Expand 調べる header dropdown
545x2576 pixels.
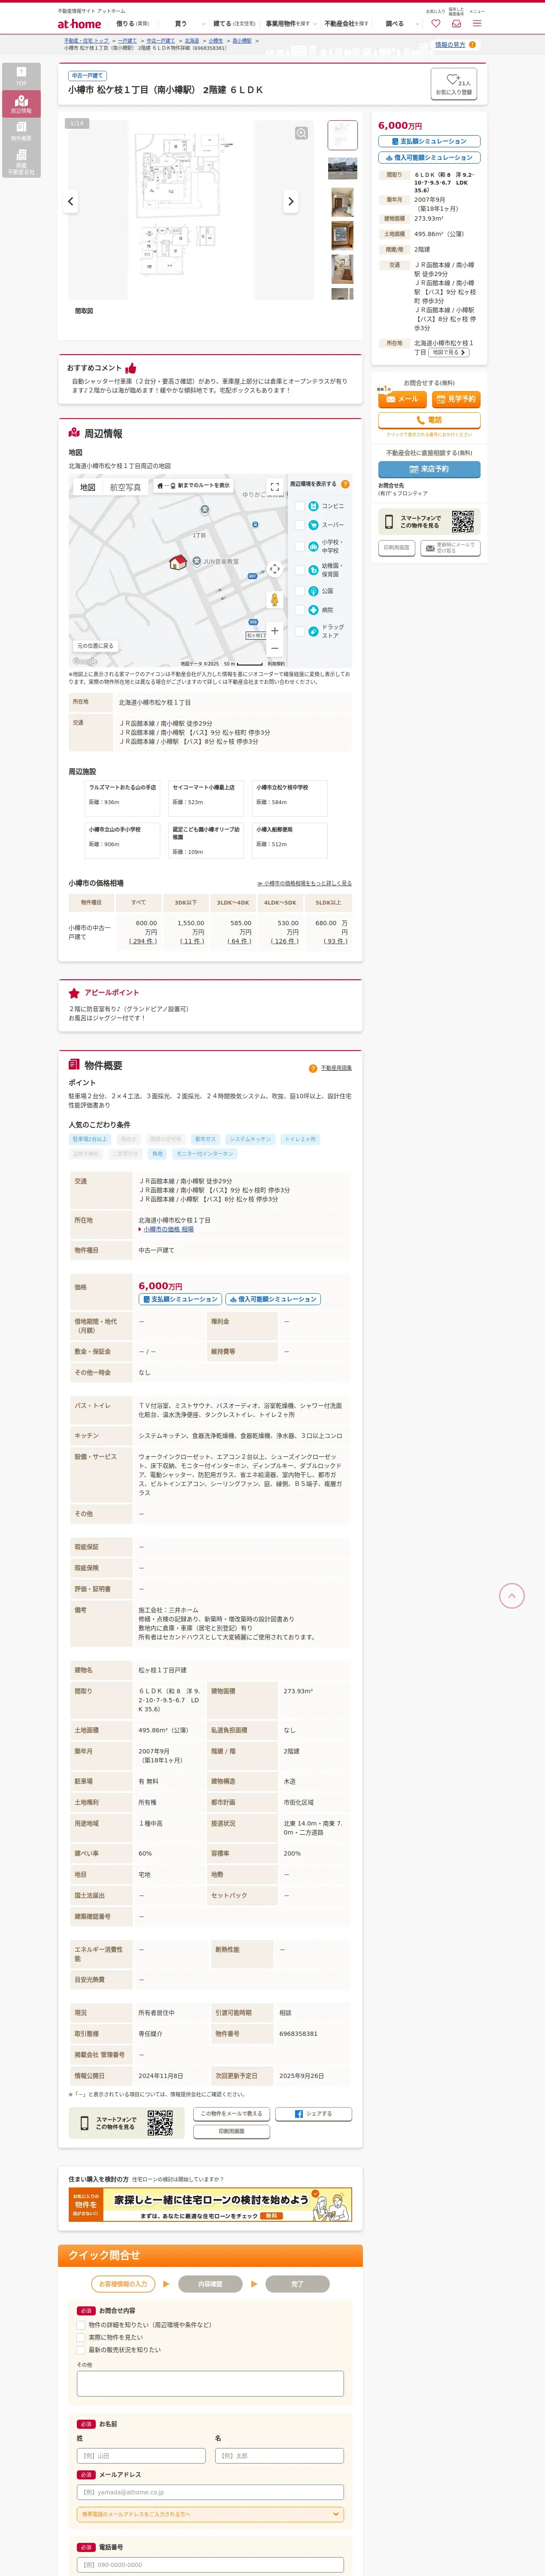(399, 23)
